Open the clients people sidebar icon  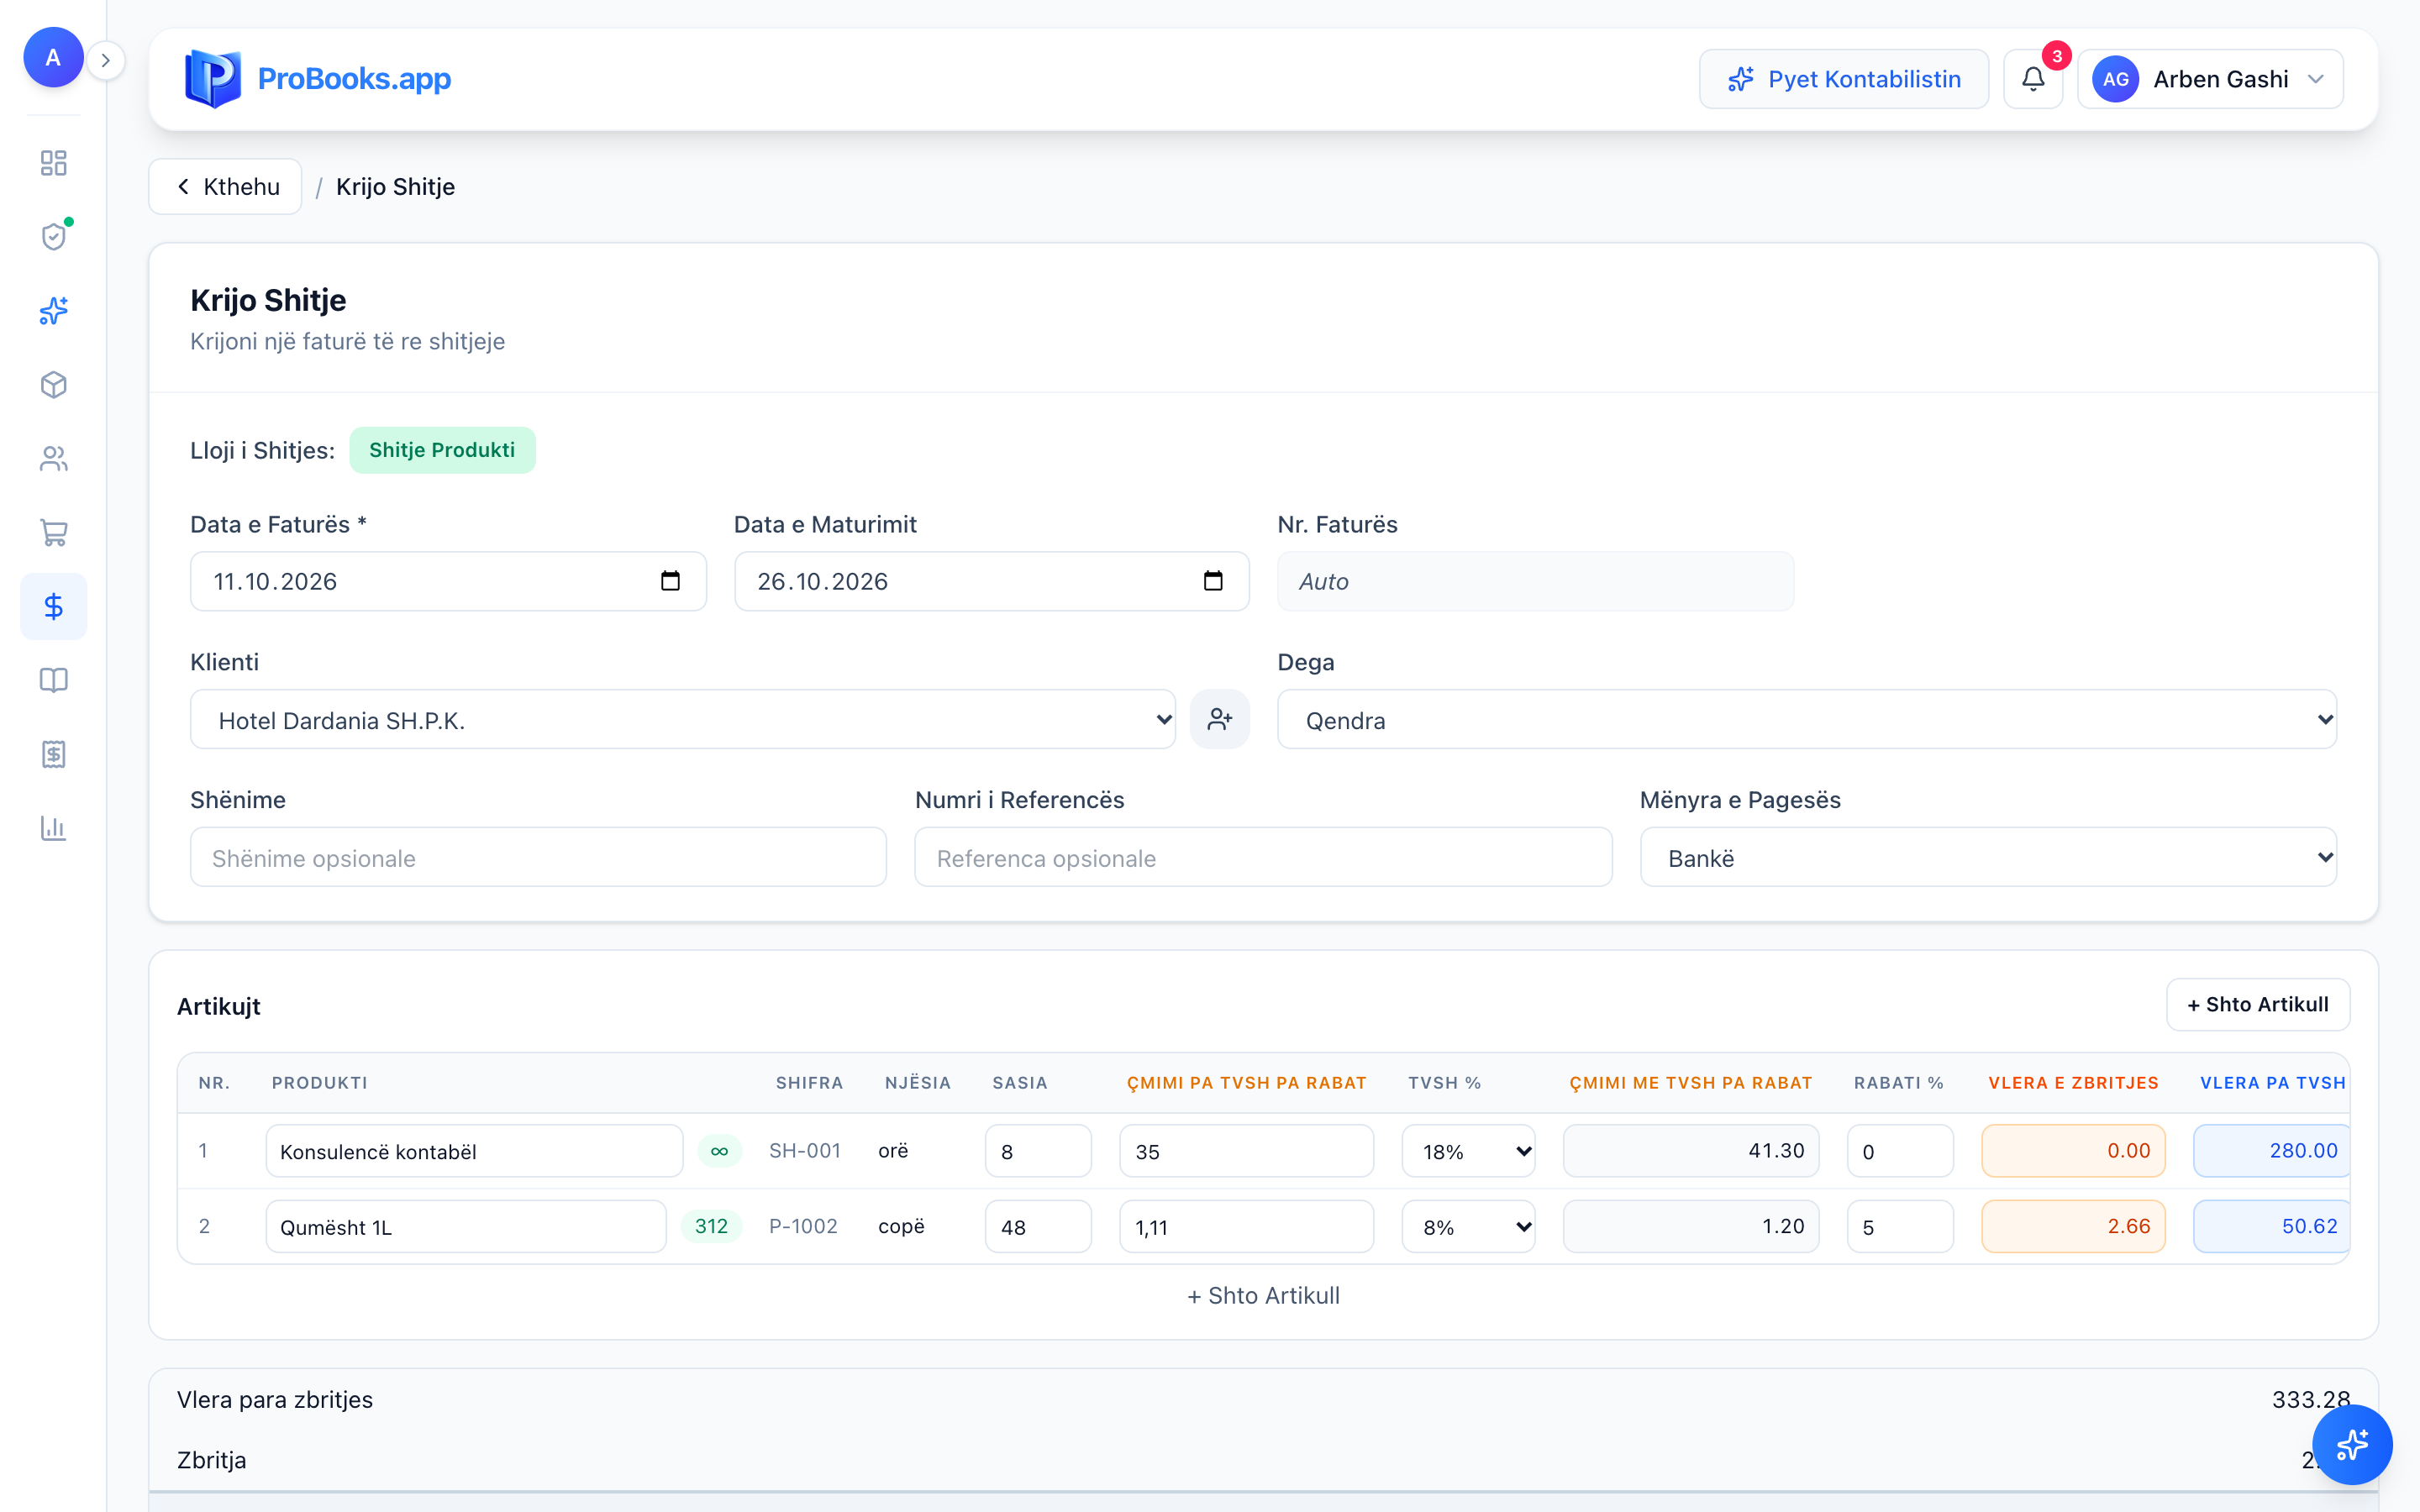(53, 459)
